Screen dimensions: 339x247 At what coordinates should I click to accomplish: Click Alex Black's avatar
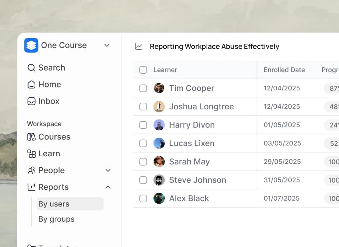[159, 198]
